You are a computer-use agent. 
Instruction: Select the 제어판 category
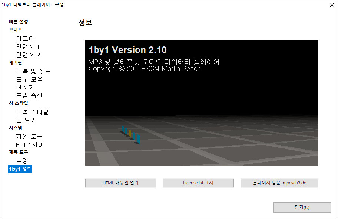[x=16, y=62]
